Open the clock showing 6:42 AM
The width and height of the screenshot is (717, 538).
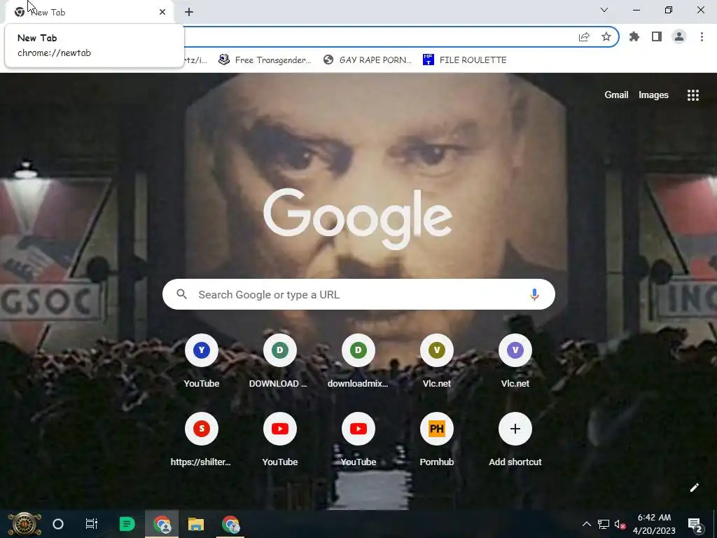655,524
